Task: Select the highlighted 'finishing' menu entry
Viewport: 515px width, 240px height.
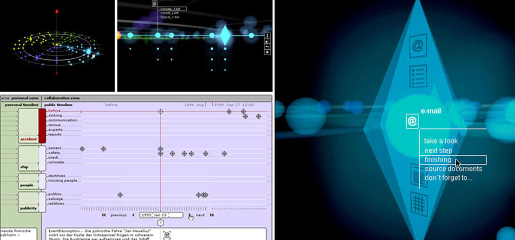Action: (453, 160)
